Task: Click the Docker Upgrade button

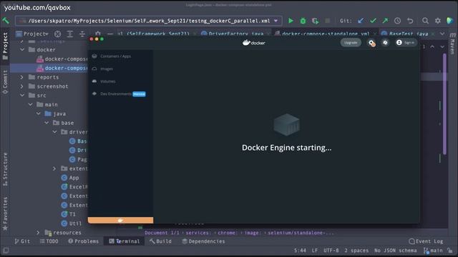Action: coord(351,43)
